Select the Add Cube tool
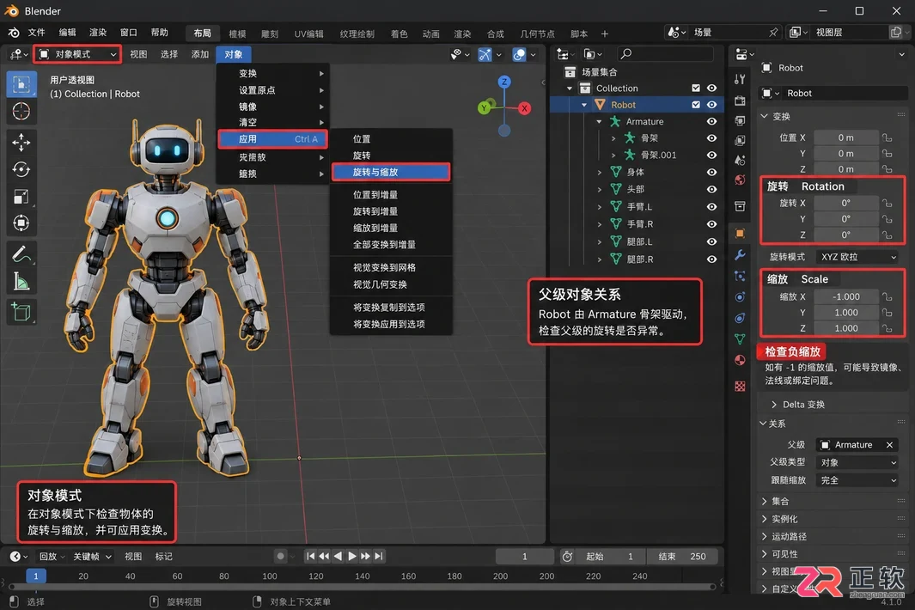Image resolution: width=915 pixels, height=610 pixels. click(x=21, y=311)
